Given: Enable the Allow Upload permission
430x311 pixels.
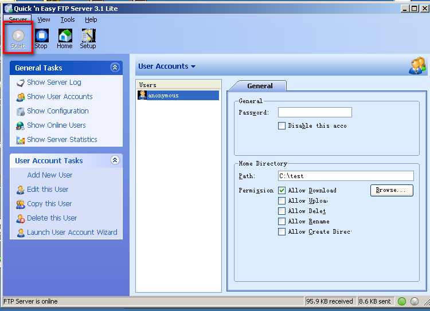Looking at the screenshot, I should [x=282, y=200].
